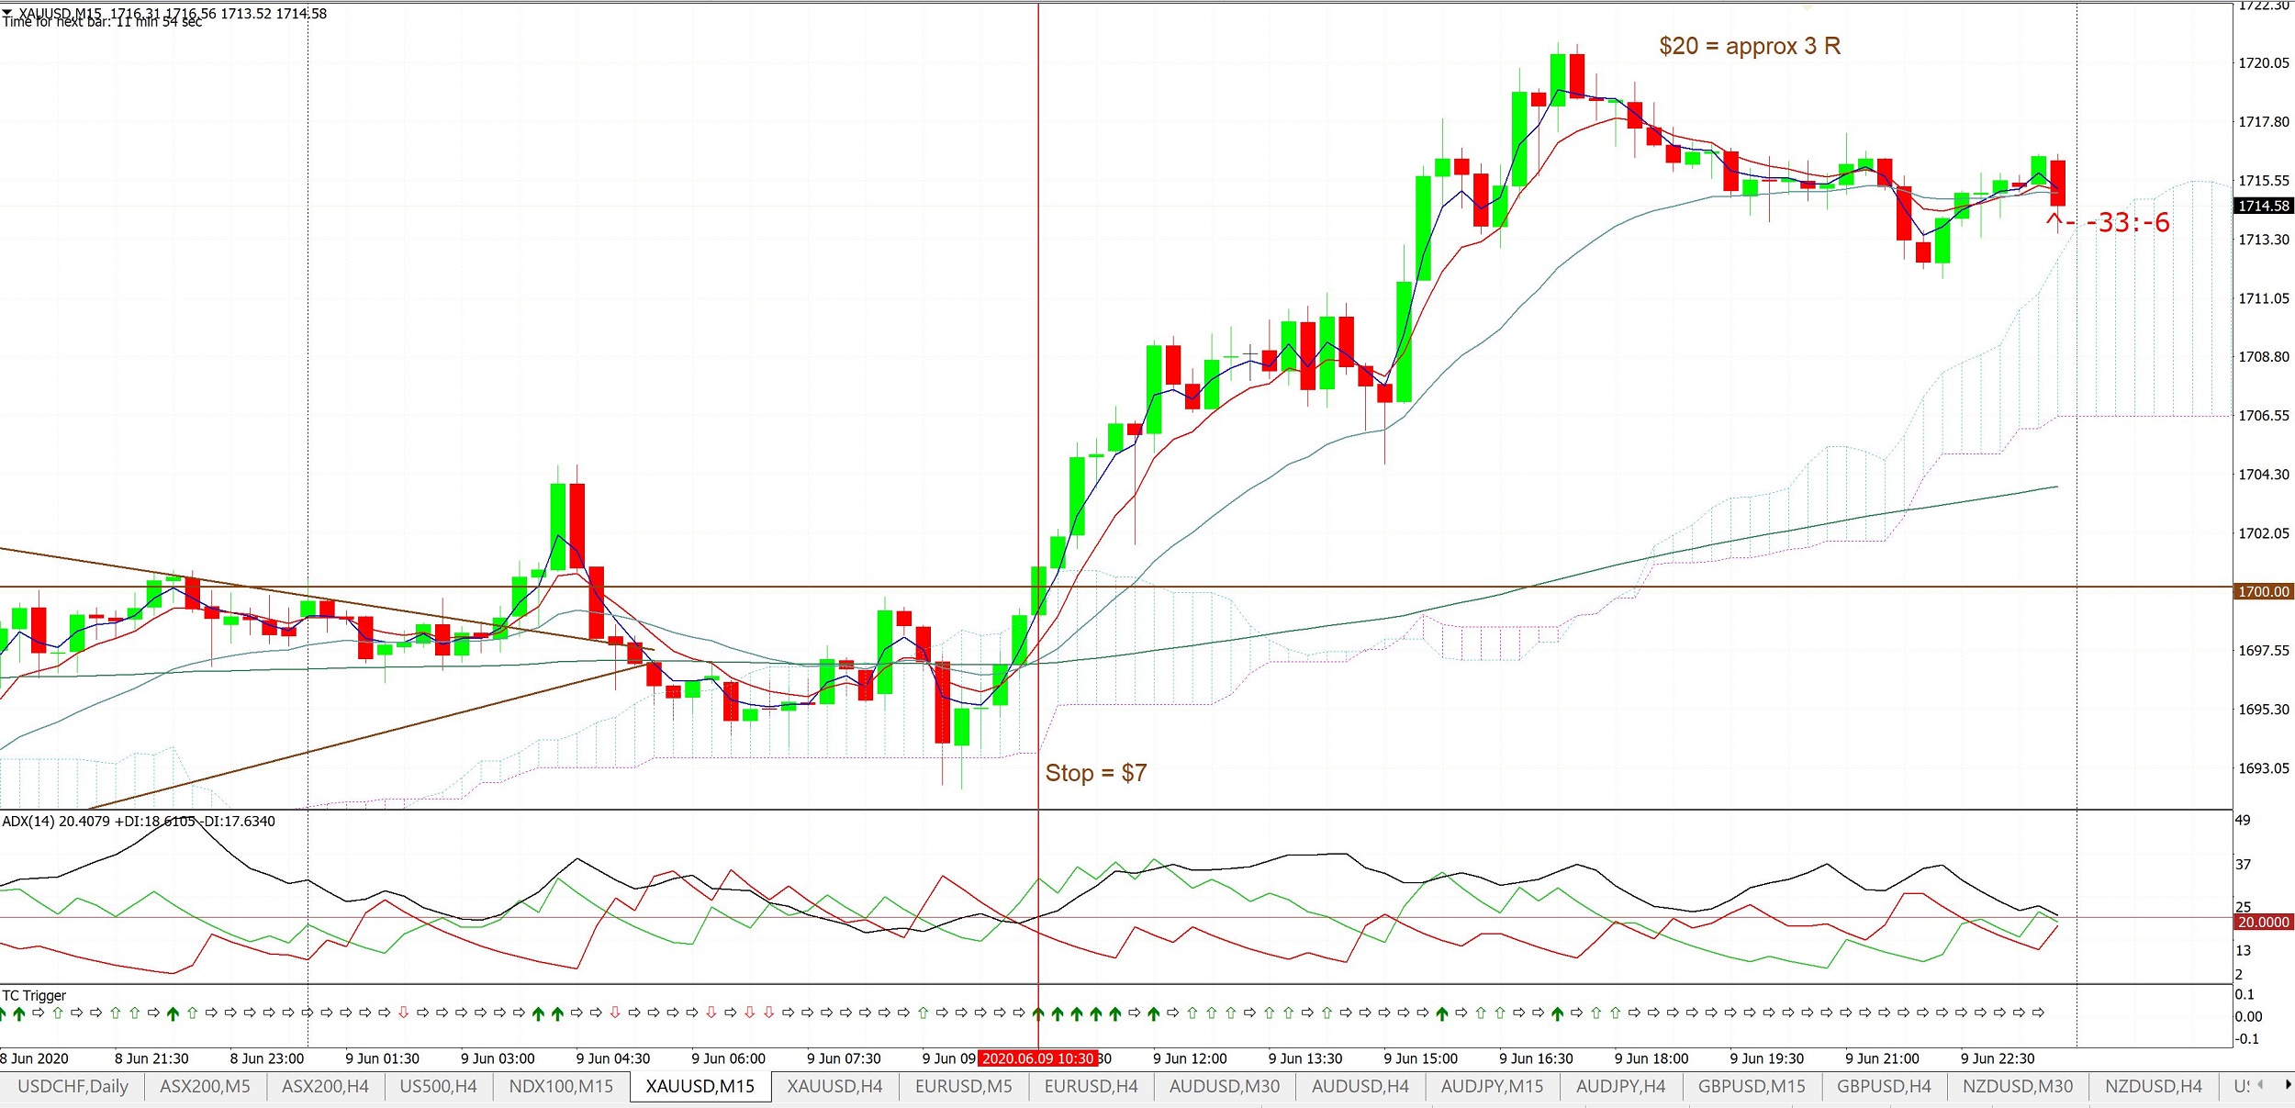Click the ADX(14) indicator label
The width and height of the screenshot is (2295, 1108).
point(138,821)
